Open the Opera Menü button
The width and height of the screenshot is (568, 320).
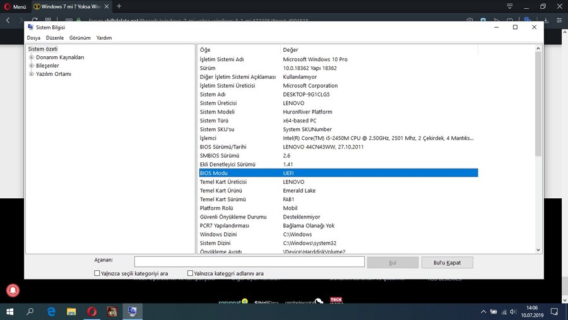pos(15,6)
